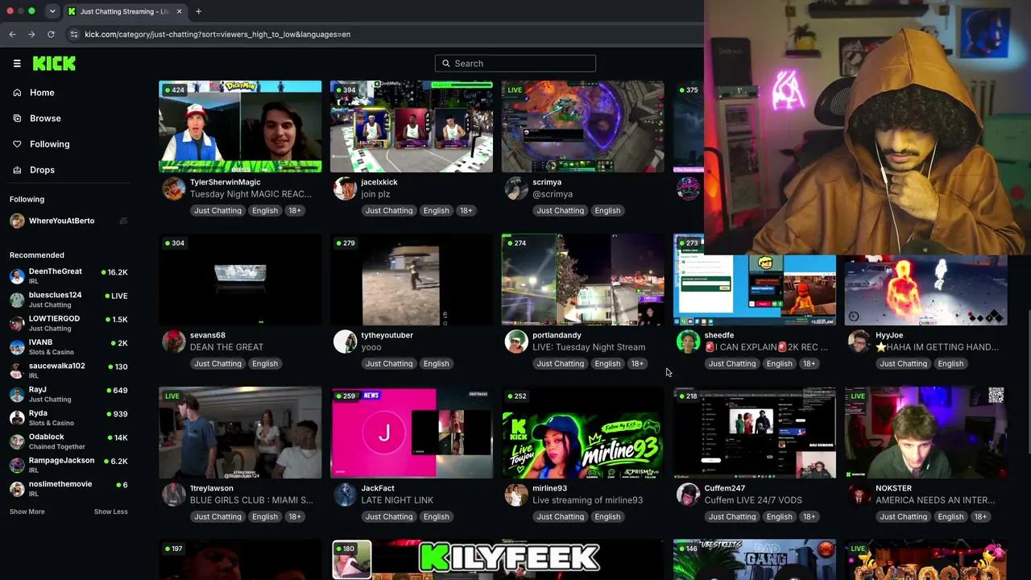Image resolution: width=1031 pixels, height=580 pixels.
Task: Click Odablock's avatar in the Recommended list
Action: [x=17, y=441]
